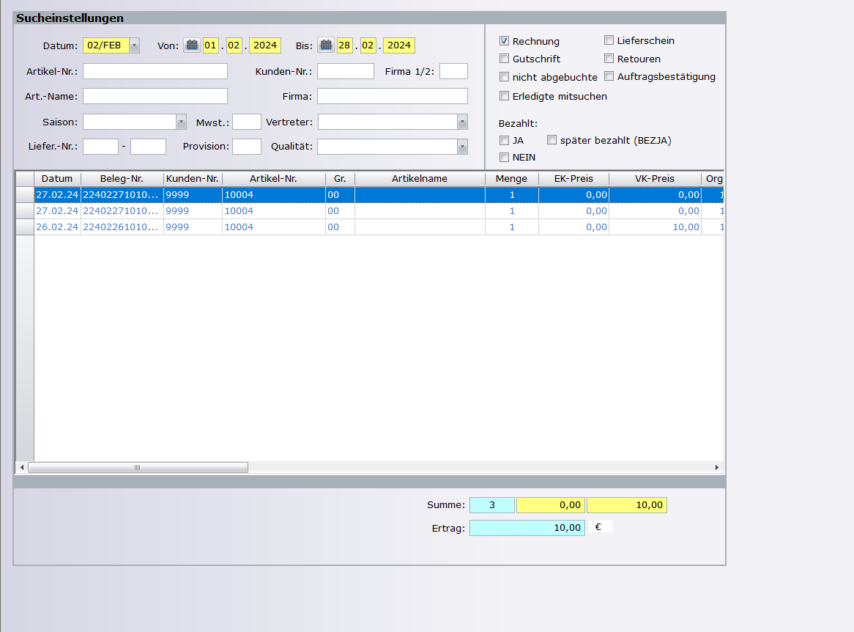Click the Summe EK field 0,00
The height and width of the screenshot is (632, 854).
click(x=551, y=505)
